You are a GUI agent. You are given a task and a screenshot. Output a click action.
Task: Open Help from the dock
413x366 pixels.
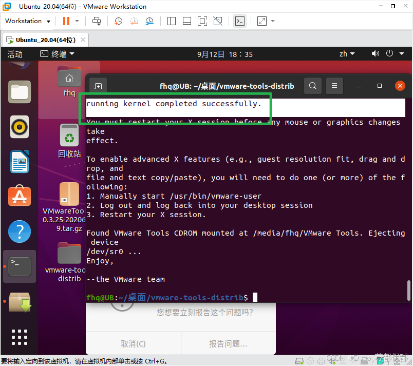pos(20,232)
